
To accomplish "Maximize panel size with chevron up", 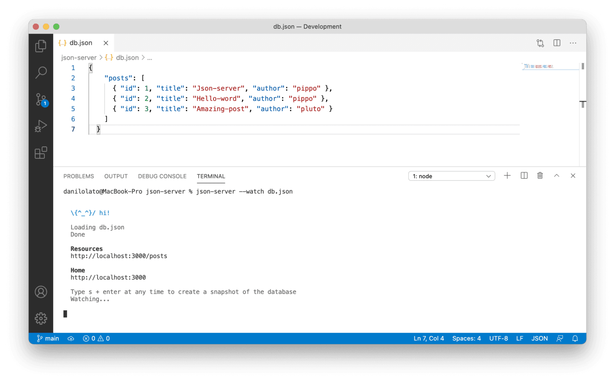I will point(557,176).
